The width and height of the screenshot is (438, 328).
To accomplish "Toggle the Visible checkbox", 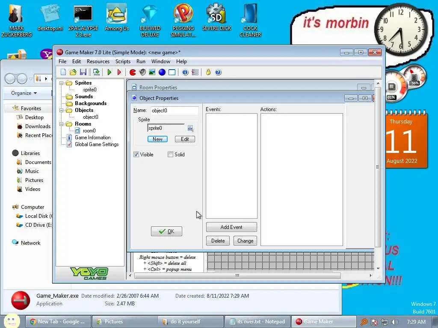I will pyautogui.click(x=136, y=155).
